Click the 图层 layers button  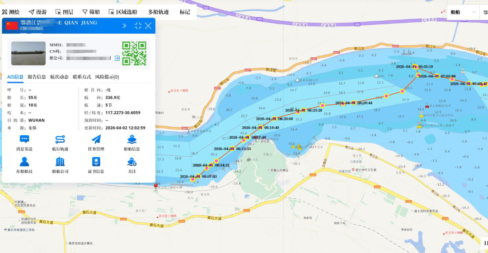(x=64, y=12)
